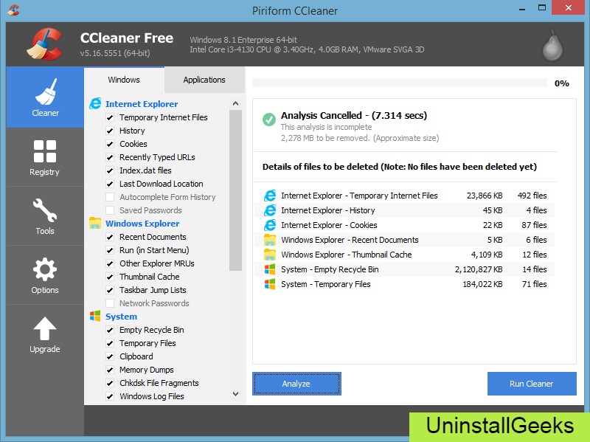Toggle Index.dat files checkbox
The width and height of the screenshot is (590, 442).
[x=110, y=170]
